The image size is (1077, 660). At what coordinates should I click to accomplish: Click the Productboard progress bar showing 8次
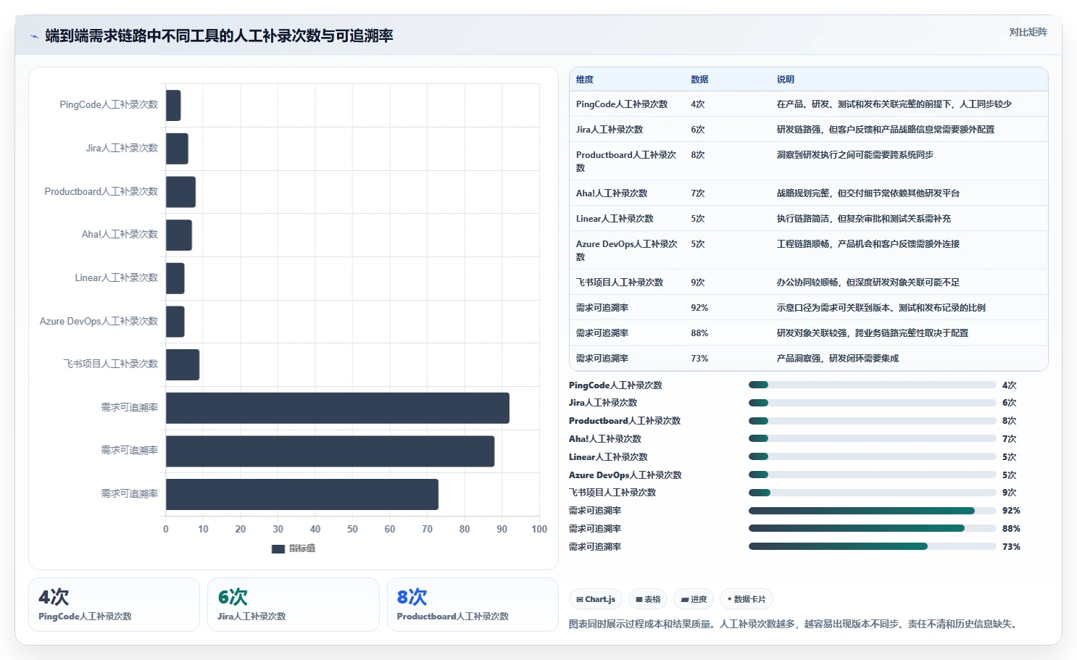[x=873, y=421]
